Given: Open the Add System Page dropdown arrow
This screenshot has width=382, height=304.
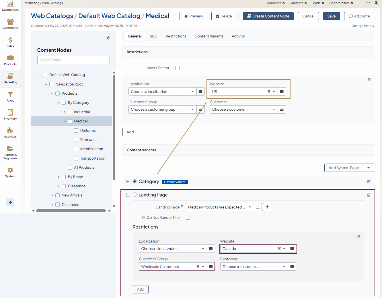Looking at the screenshot, I should tap(369, 168).
